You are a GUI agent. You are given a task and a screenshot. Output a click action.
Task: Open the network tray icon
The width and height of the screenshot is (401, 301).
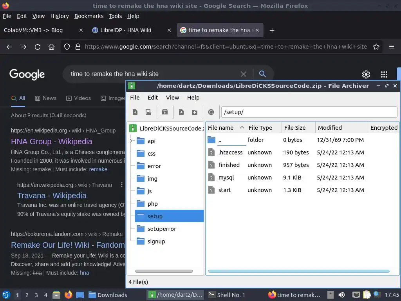coord(356,295)
